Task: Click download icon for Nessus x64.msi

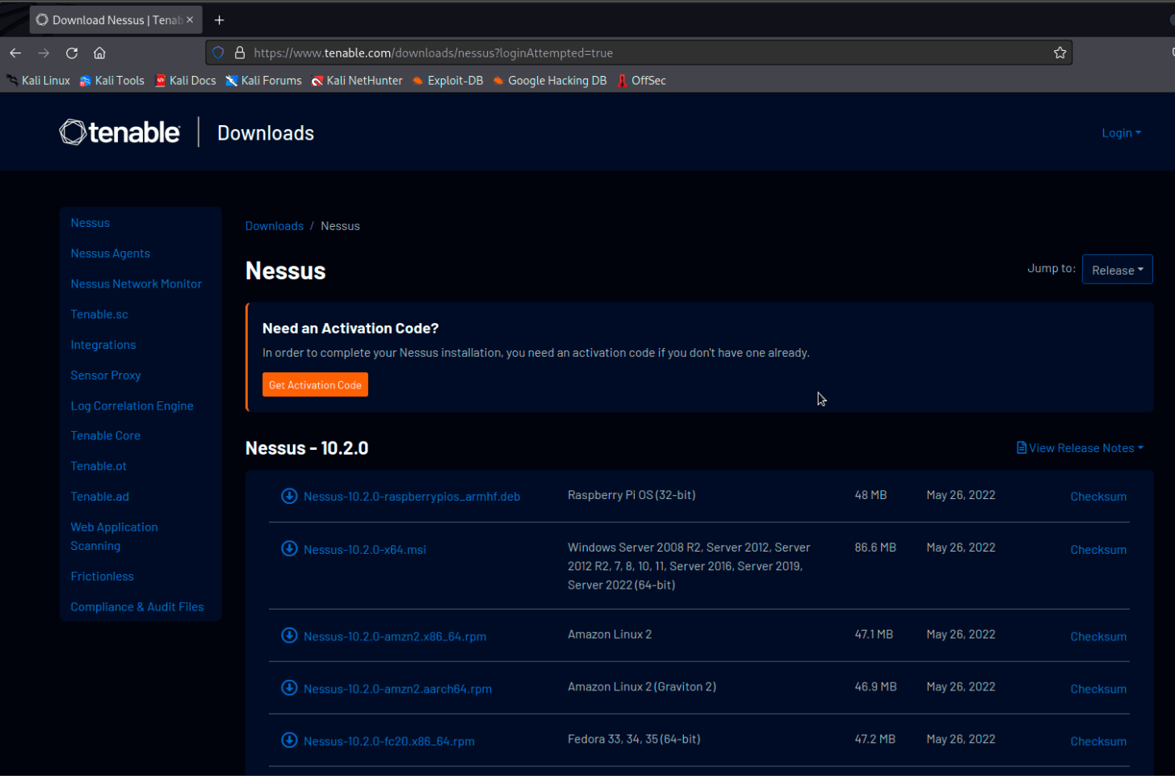Action: 289,549
